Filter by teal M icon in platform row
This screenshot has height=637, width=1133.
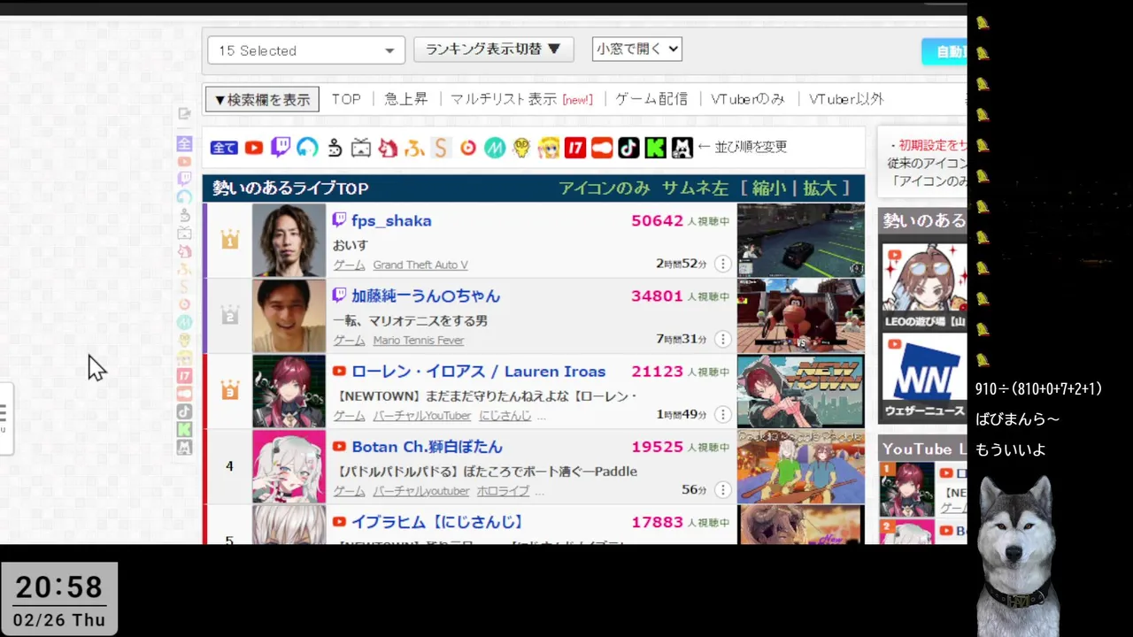tap(495, 148)
